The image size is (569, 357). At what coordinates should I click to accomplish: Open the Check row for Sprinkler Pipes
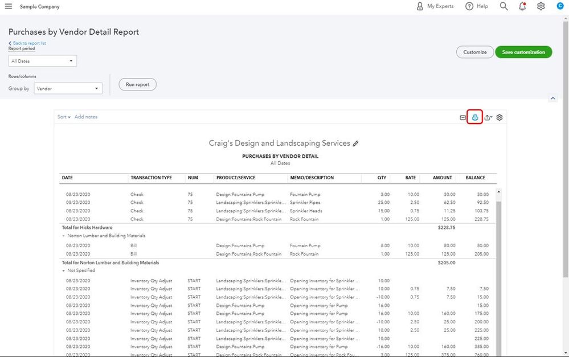click(x=277, y=203)
